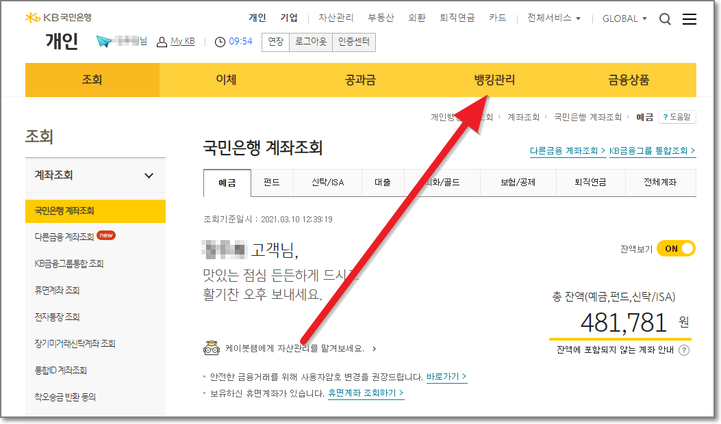721x424 pixels.
Task: Click the 국민은행 계좌조회 breadcrumb
Action: point(587,117)
